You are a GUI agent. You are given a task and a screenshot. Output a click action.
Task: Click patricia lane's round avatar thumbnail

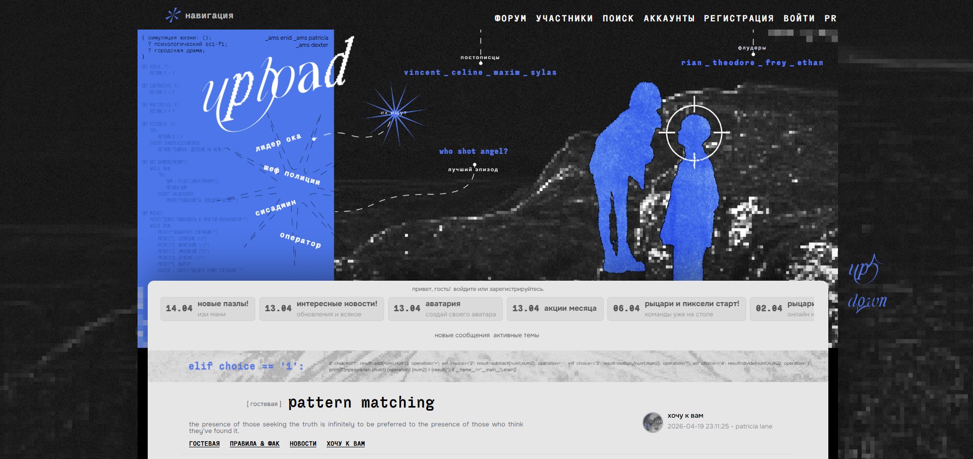pyautogui.click(x=653, y=422)
